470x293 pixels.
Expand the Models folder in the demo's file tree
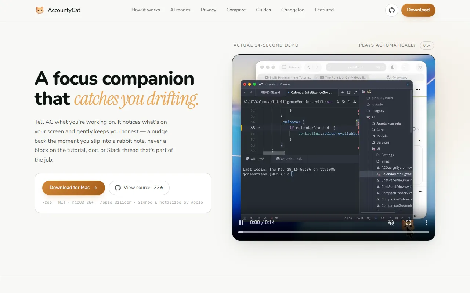coord(379,136)
